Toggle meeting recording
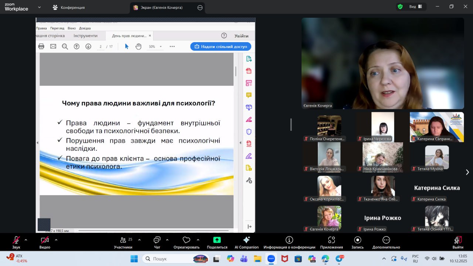The image size is (473, 266). point(357,241)
